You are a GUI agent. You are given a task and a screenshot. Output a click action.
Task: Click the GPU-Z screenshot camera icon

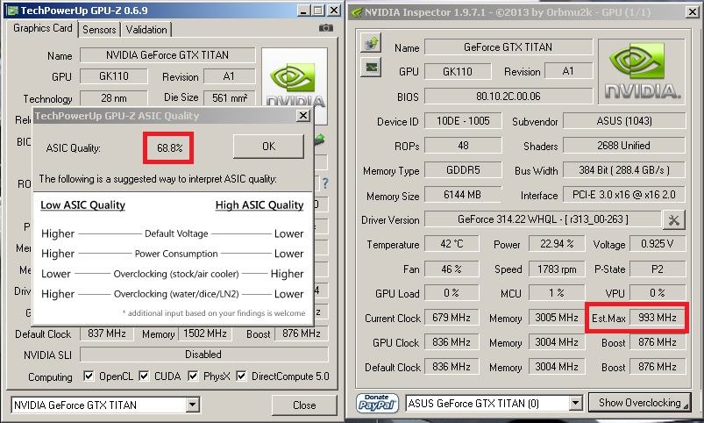point(326,28)
